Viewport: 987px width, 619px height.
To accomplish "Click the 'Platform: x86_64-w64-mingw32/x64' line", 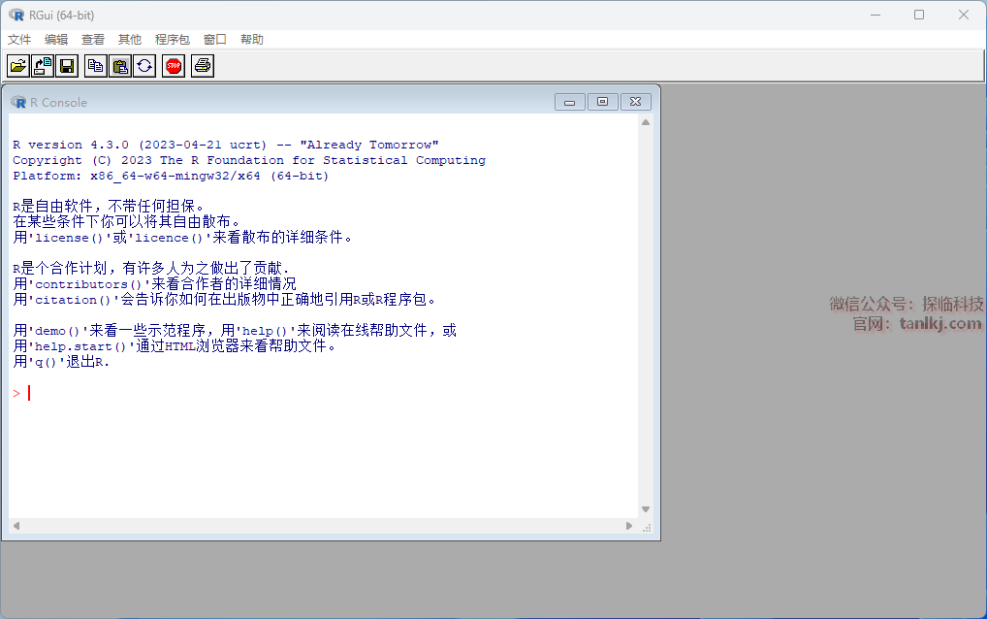I will click(171, 177).
